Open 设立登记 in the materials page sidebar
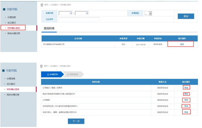The width and height of the screenshot is (202, 128). click(x=11, y=84)
